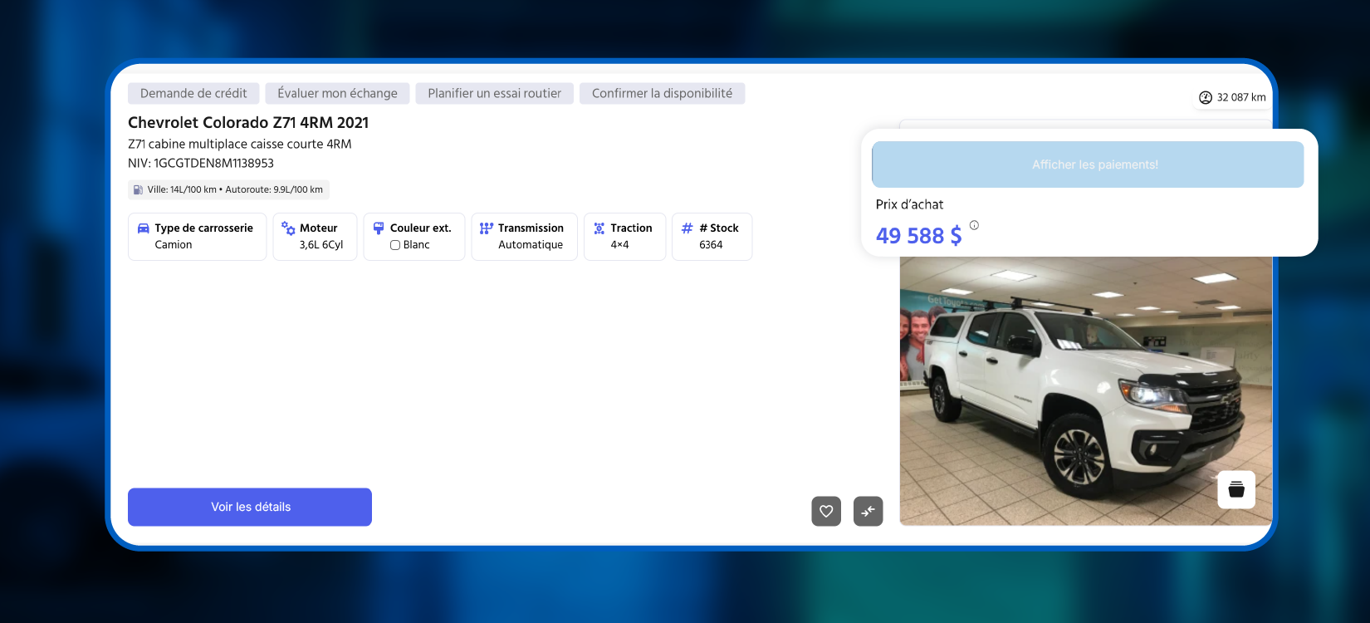Click the 32 087 km mileage badge
The image size is (1370, 623).
(x=1232, y=97)
